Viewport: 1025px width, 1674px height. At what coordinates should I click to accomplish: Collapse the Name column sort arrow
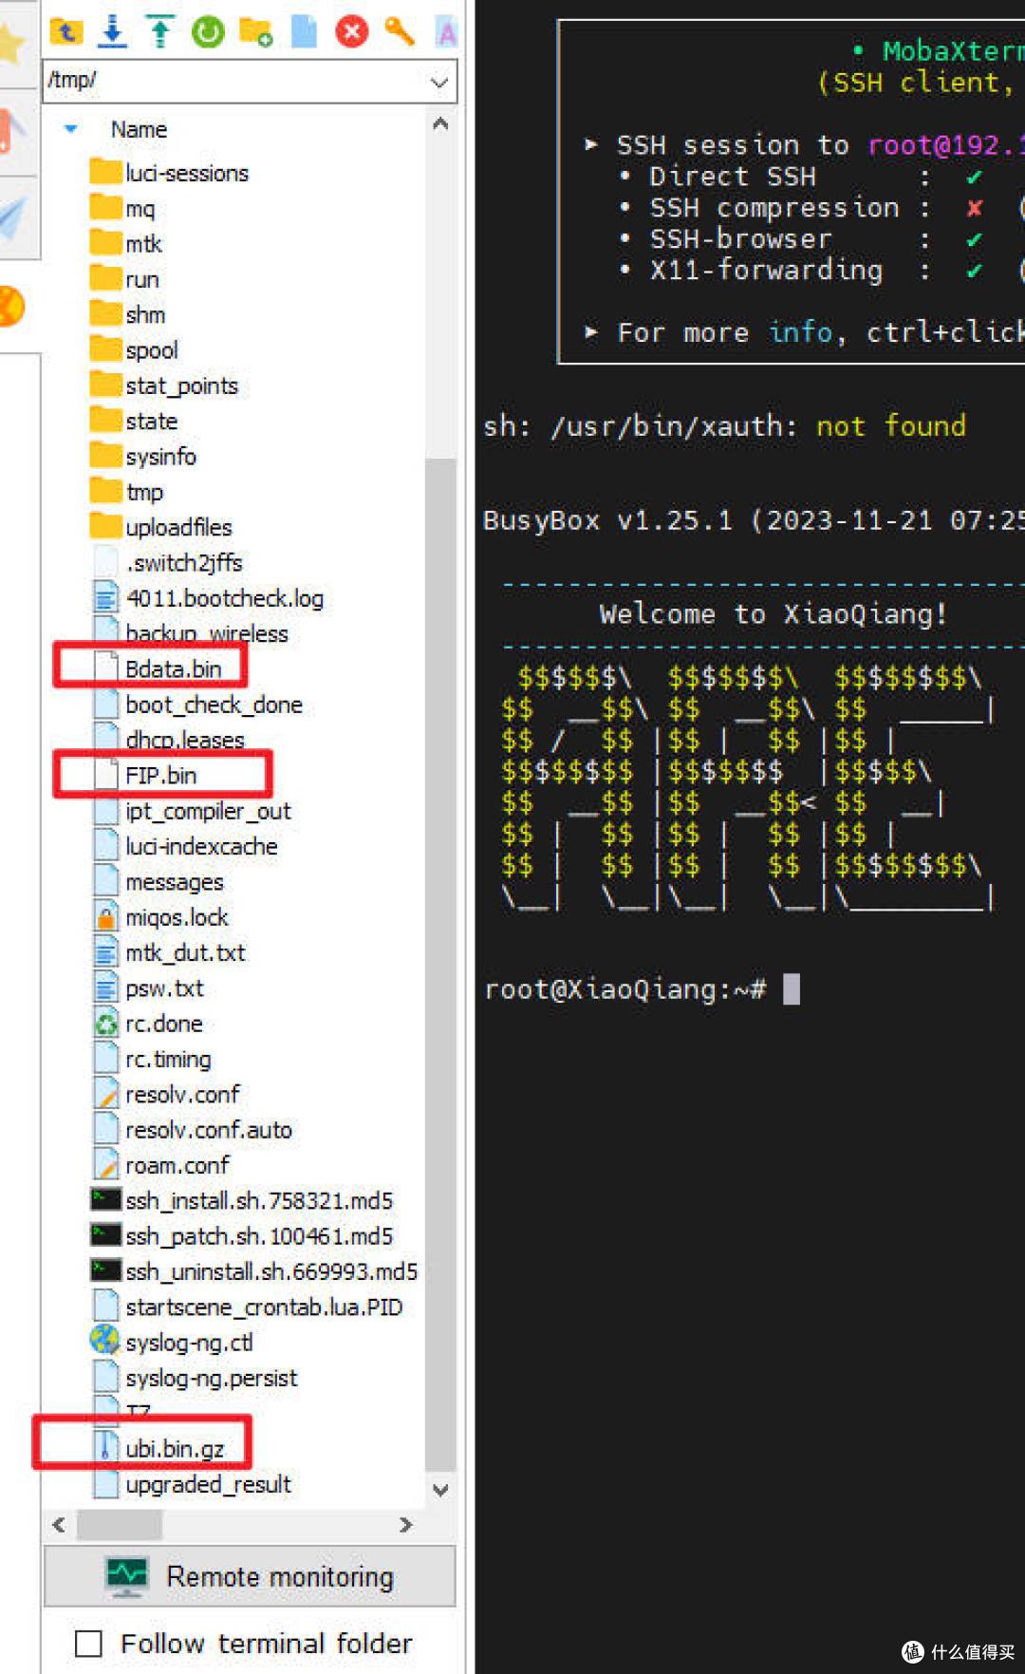pyautogui.click(x=70, y=129)
